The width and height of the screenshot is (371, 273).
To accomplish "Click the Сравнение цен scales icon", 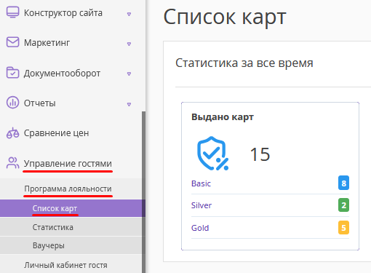I will pos(12,132).
